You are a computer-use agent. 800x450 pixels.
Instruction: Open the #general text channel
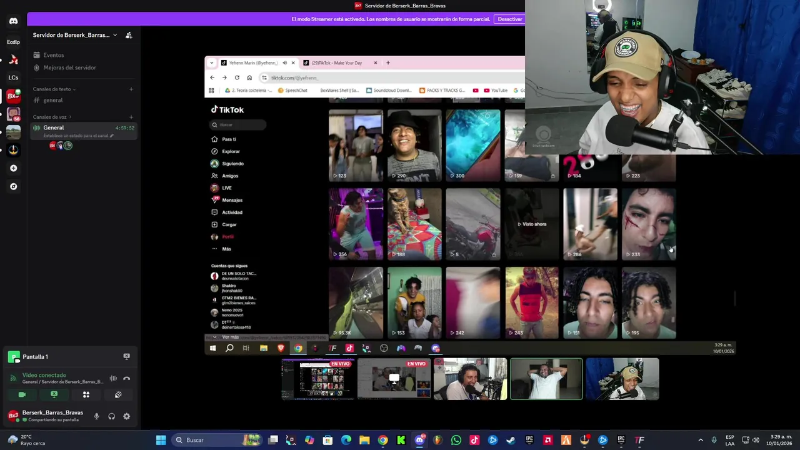coord(52,100)
